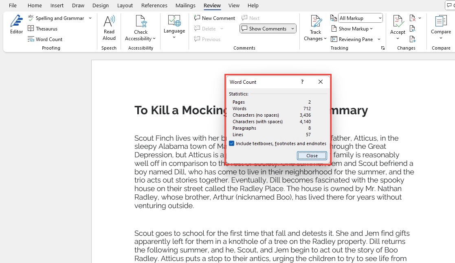Click the Lines value 57
Image resolution: width=455 pixels, height=263 pixels.
[308, 135]
